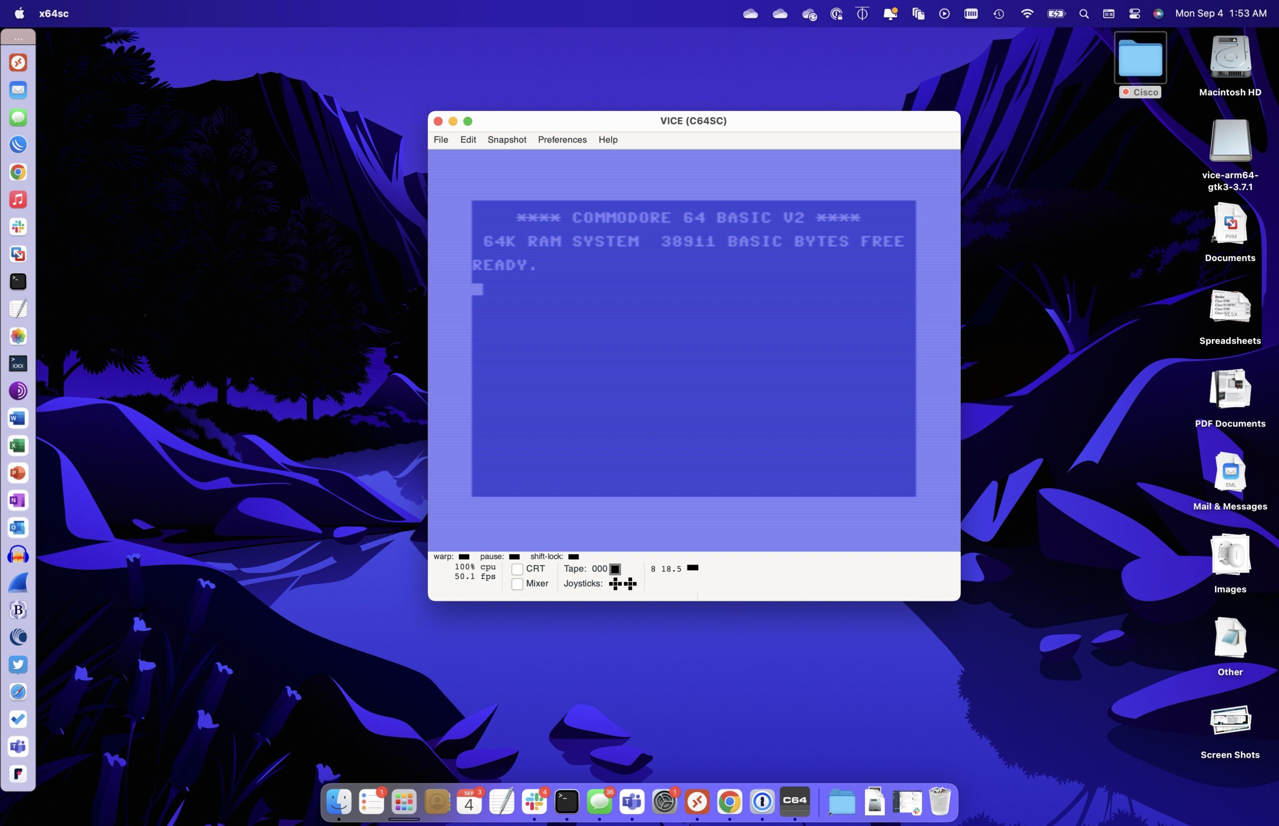Screen dimensions: 1279x826
Task: Click the pause LED indicator
Action: click(514, 557)
